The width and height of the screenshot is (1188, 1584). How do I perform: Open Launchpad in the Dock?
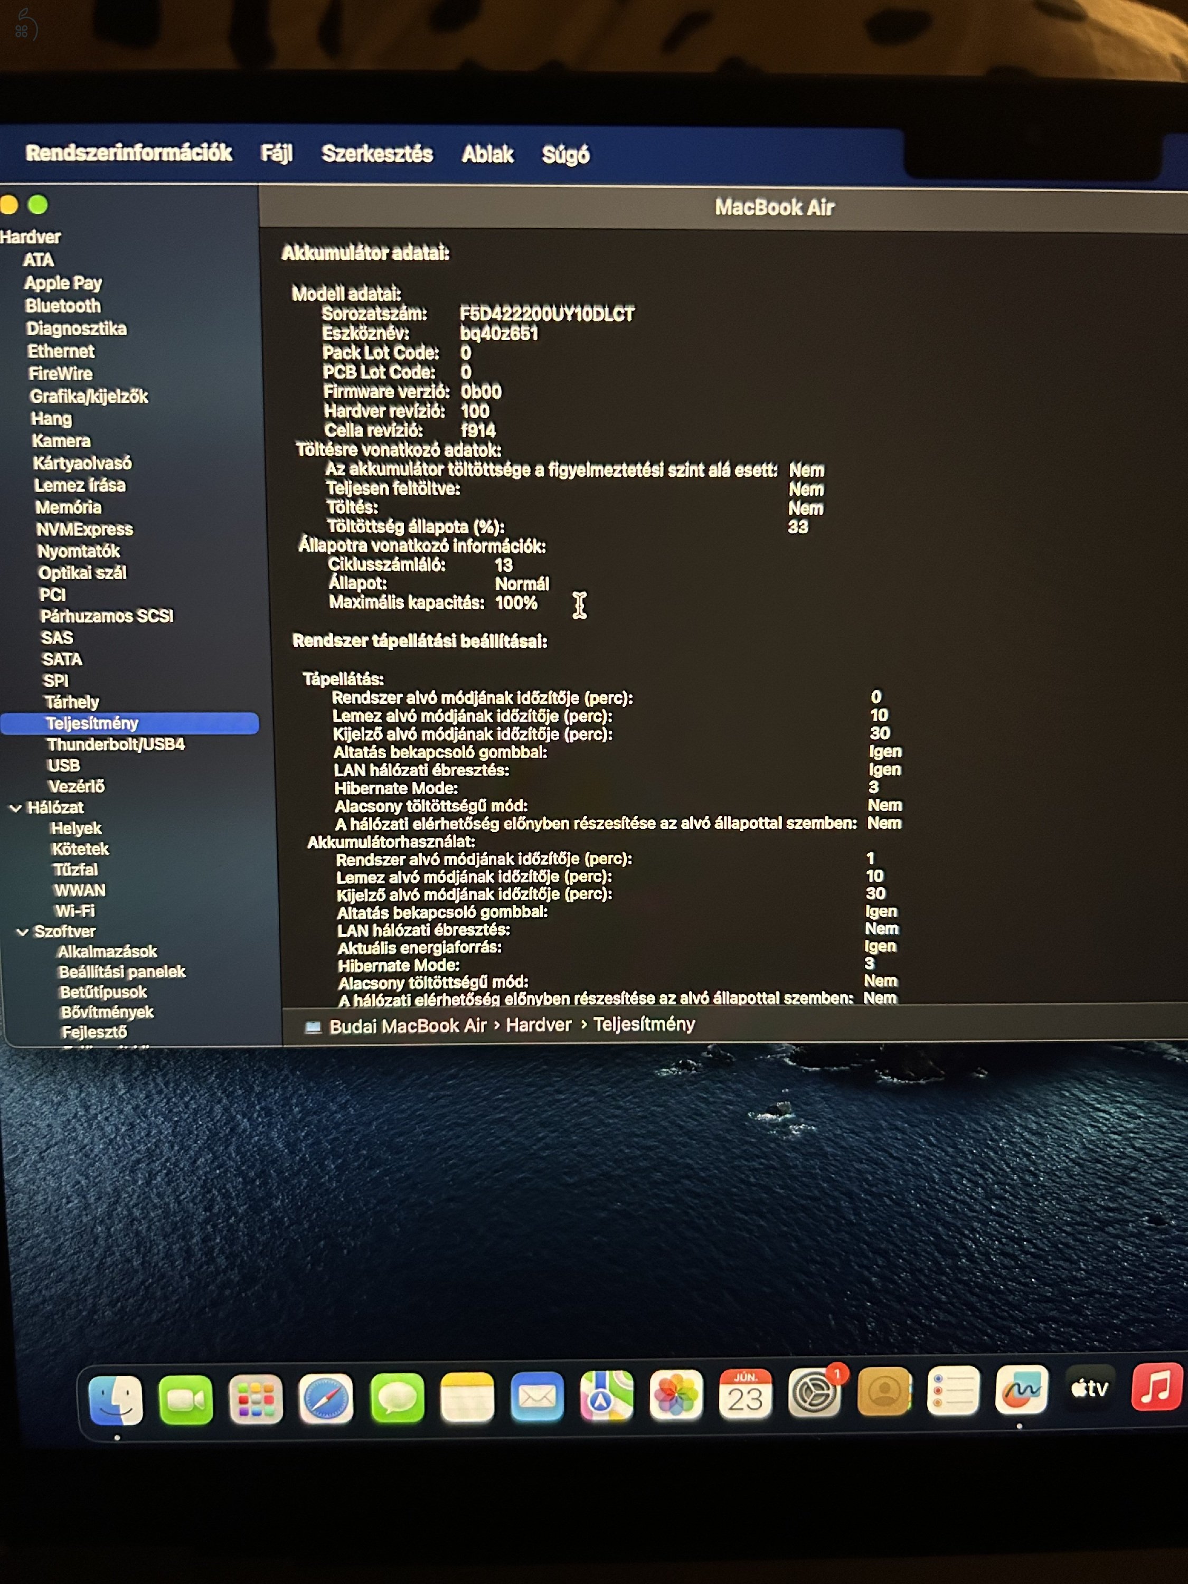pyautogui.click(x=256, y=1399)
